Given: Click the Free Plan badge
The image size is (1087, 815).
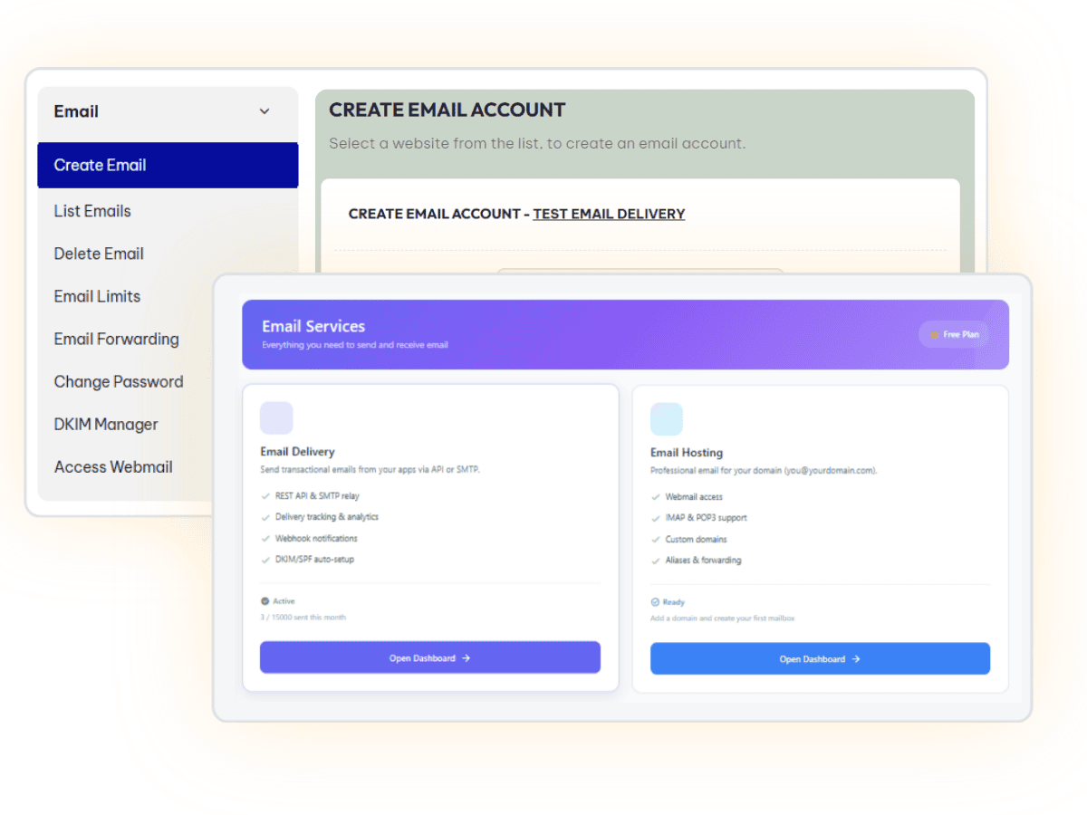Looking at the screenshot, I should coord(954,334).
